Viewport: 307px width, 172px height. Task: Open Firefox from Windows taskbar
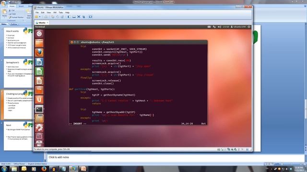pos(44,169)
